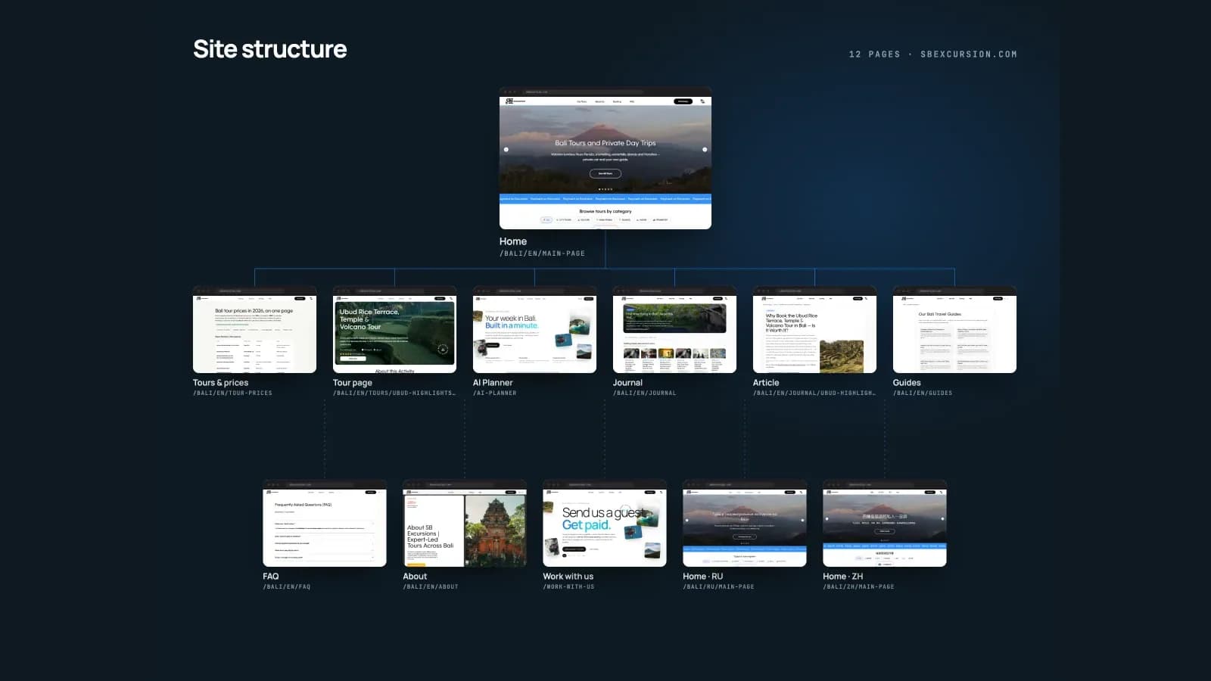Click the "Home · RU" label

click(703, 577)
